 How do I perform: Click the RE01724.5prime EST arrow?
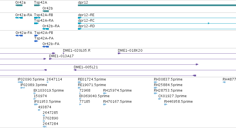point(80,82)
